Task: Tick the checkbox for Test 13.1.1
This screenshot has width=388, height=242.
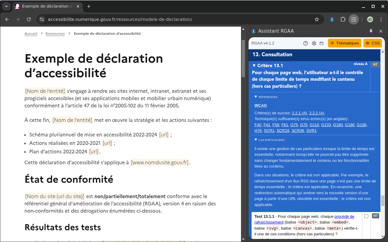Action: 366,216
